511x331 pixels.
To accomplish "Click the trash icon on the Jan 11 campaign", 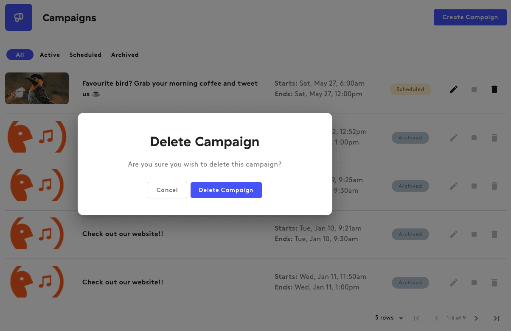I will pyautogui.click(x=494, y=282).
